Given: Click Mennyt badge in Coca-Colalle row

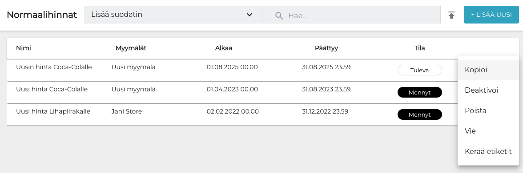Looking at the screenshot, I should pos(420,92).
